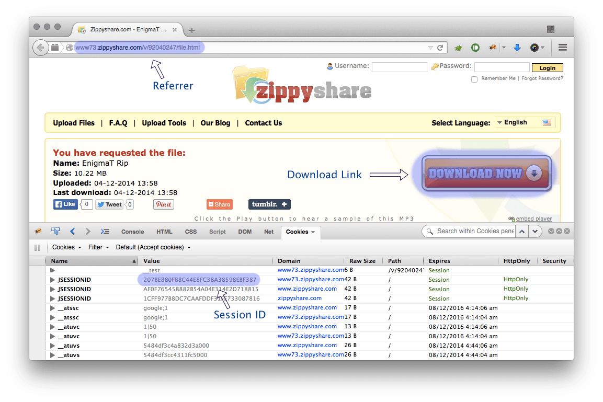Click the Firebug logo icon in the panel

tap(38, 232)
